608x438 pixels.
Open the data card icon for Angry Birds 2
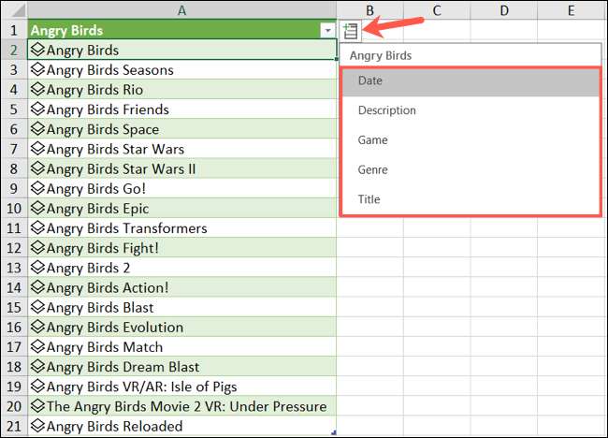click(x=38, y=268)
